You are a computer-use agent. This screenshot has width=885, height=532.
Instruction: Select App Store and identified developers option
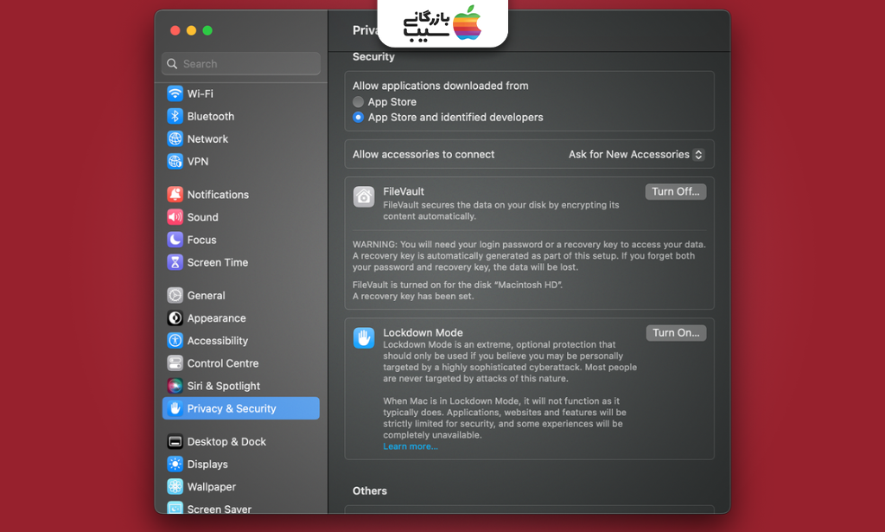coord(358,117)
